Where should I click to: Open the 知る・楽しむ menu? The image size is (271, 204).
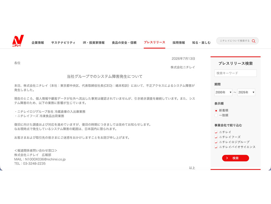pos(201,43)
